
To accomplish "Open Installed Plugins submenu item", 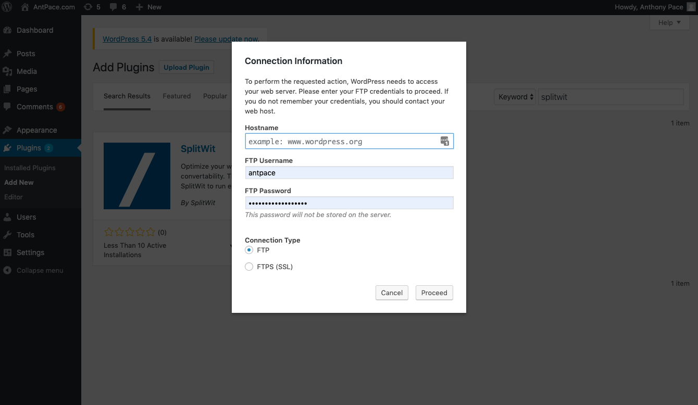I will click(x=30, y=168).
